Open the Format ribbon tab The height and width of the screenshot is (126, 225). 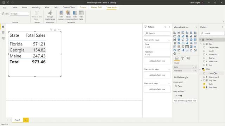coord(83,7)
